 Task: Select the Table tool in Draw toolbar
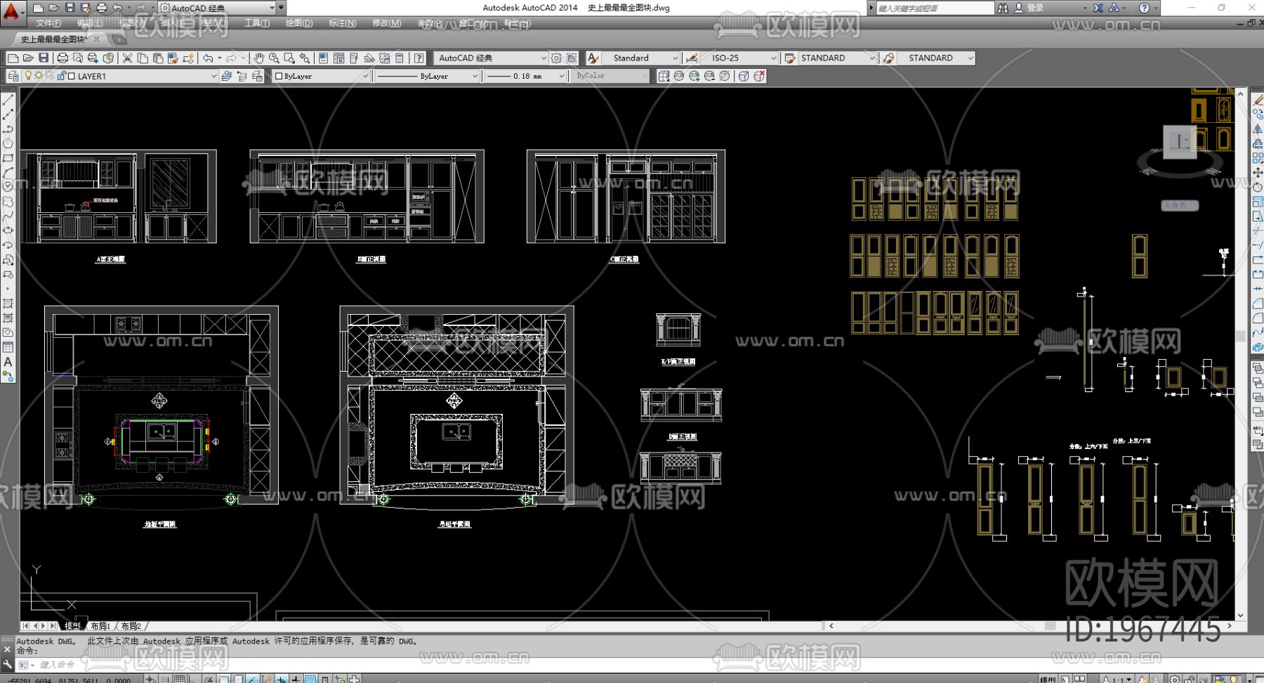click(8, 347)
